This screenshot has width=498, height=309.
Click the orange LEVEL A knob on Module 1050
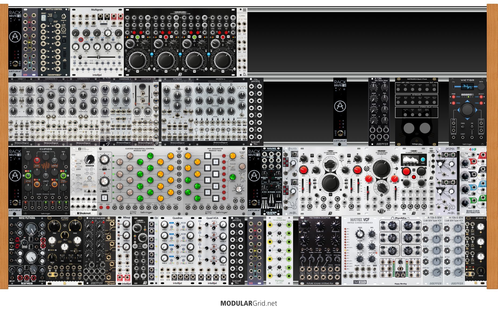[233, 156]
